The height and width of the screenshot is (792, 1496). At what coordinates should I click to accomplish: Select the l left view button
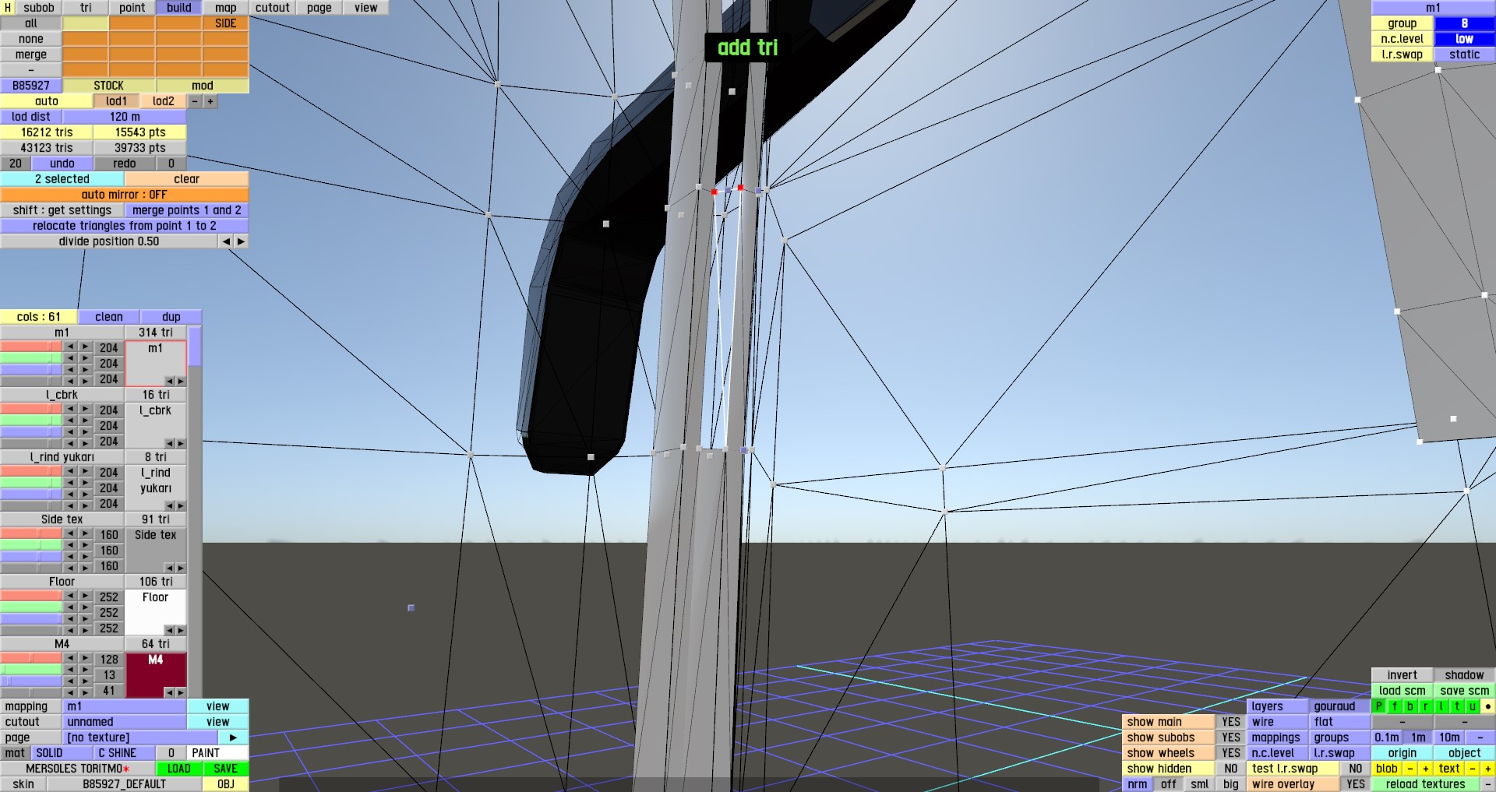(x=1441, y=706)
